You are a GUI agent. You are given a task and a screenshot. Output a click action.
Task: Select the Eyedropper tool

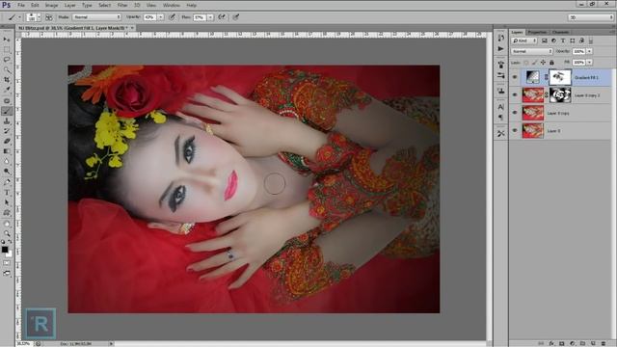[7, 90]
